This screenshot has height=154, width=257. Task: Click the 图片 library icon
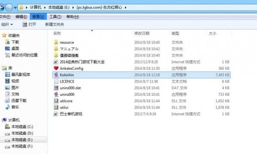click(x=7, y=88)
